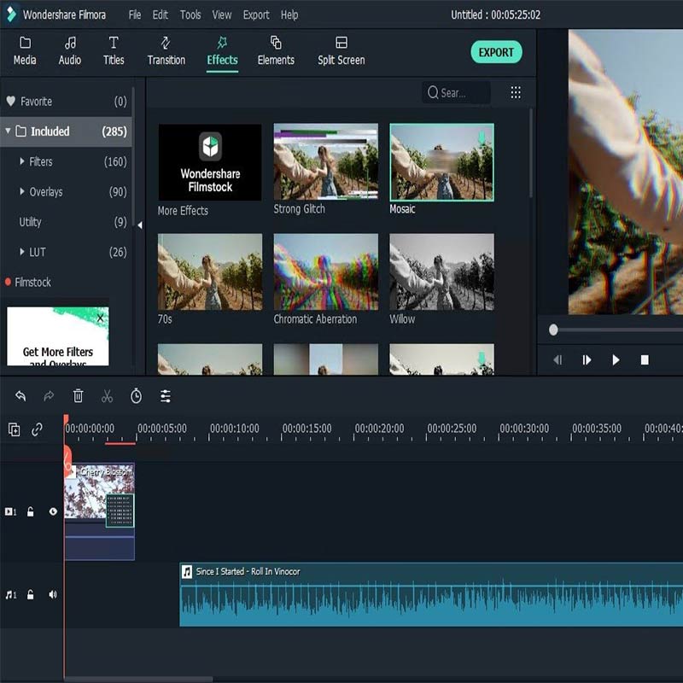Download the Mosaic effect via arrow icon
The width and height of the screenshot is (683, 683).
tap(482, 138)
